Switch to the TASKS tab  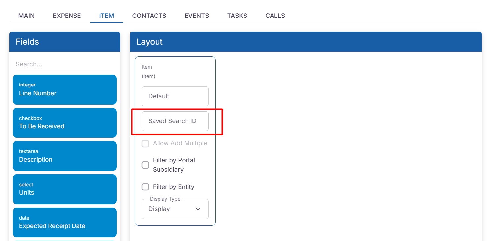point(237,16)
